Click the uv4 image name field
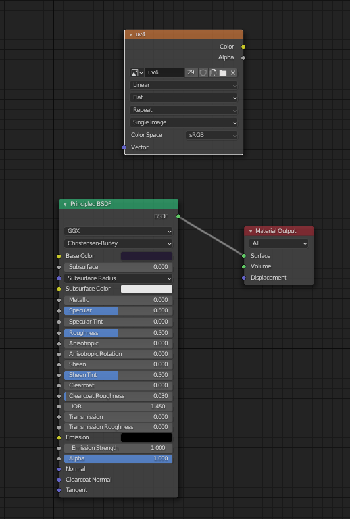This screenshot has width=350, height=519. (164, 73)
